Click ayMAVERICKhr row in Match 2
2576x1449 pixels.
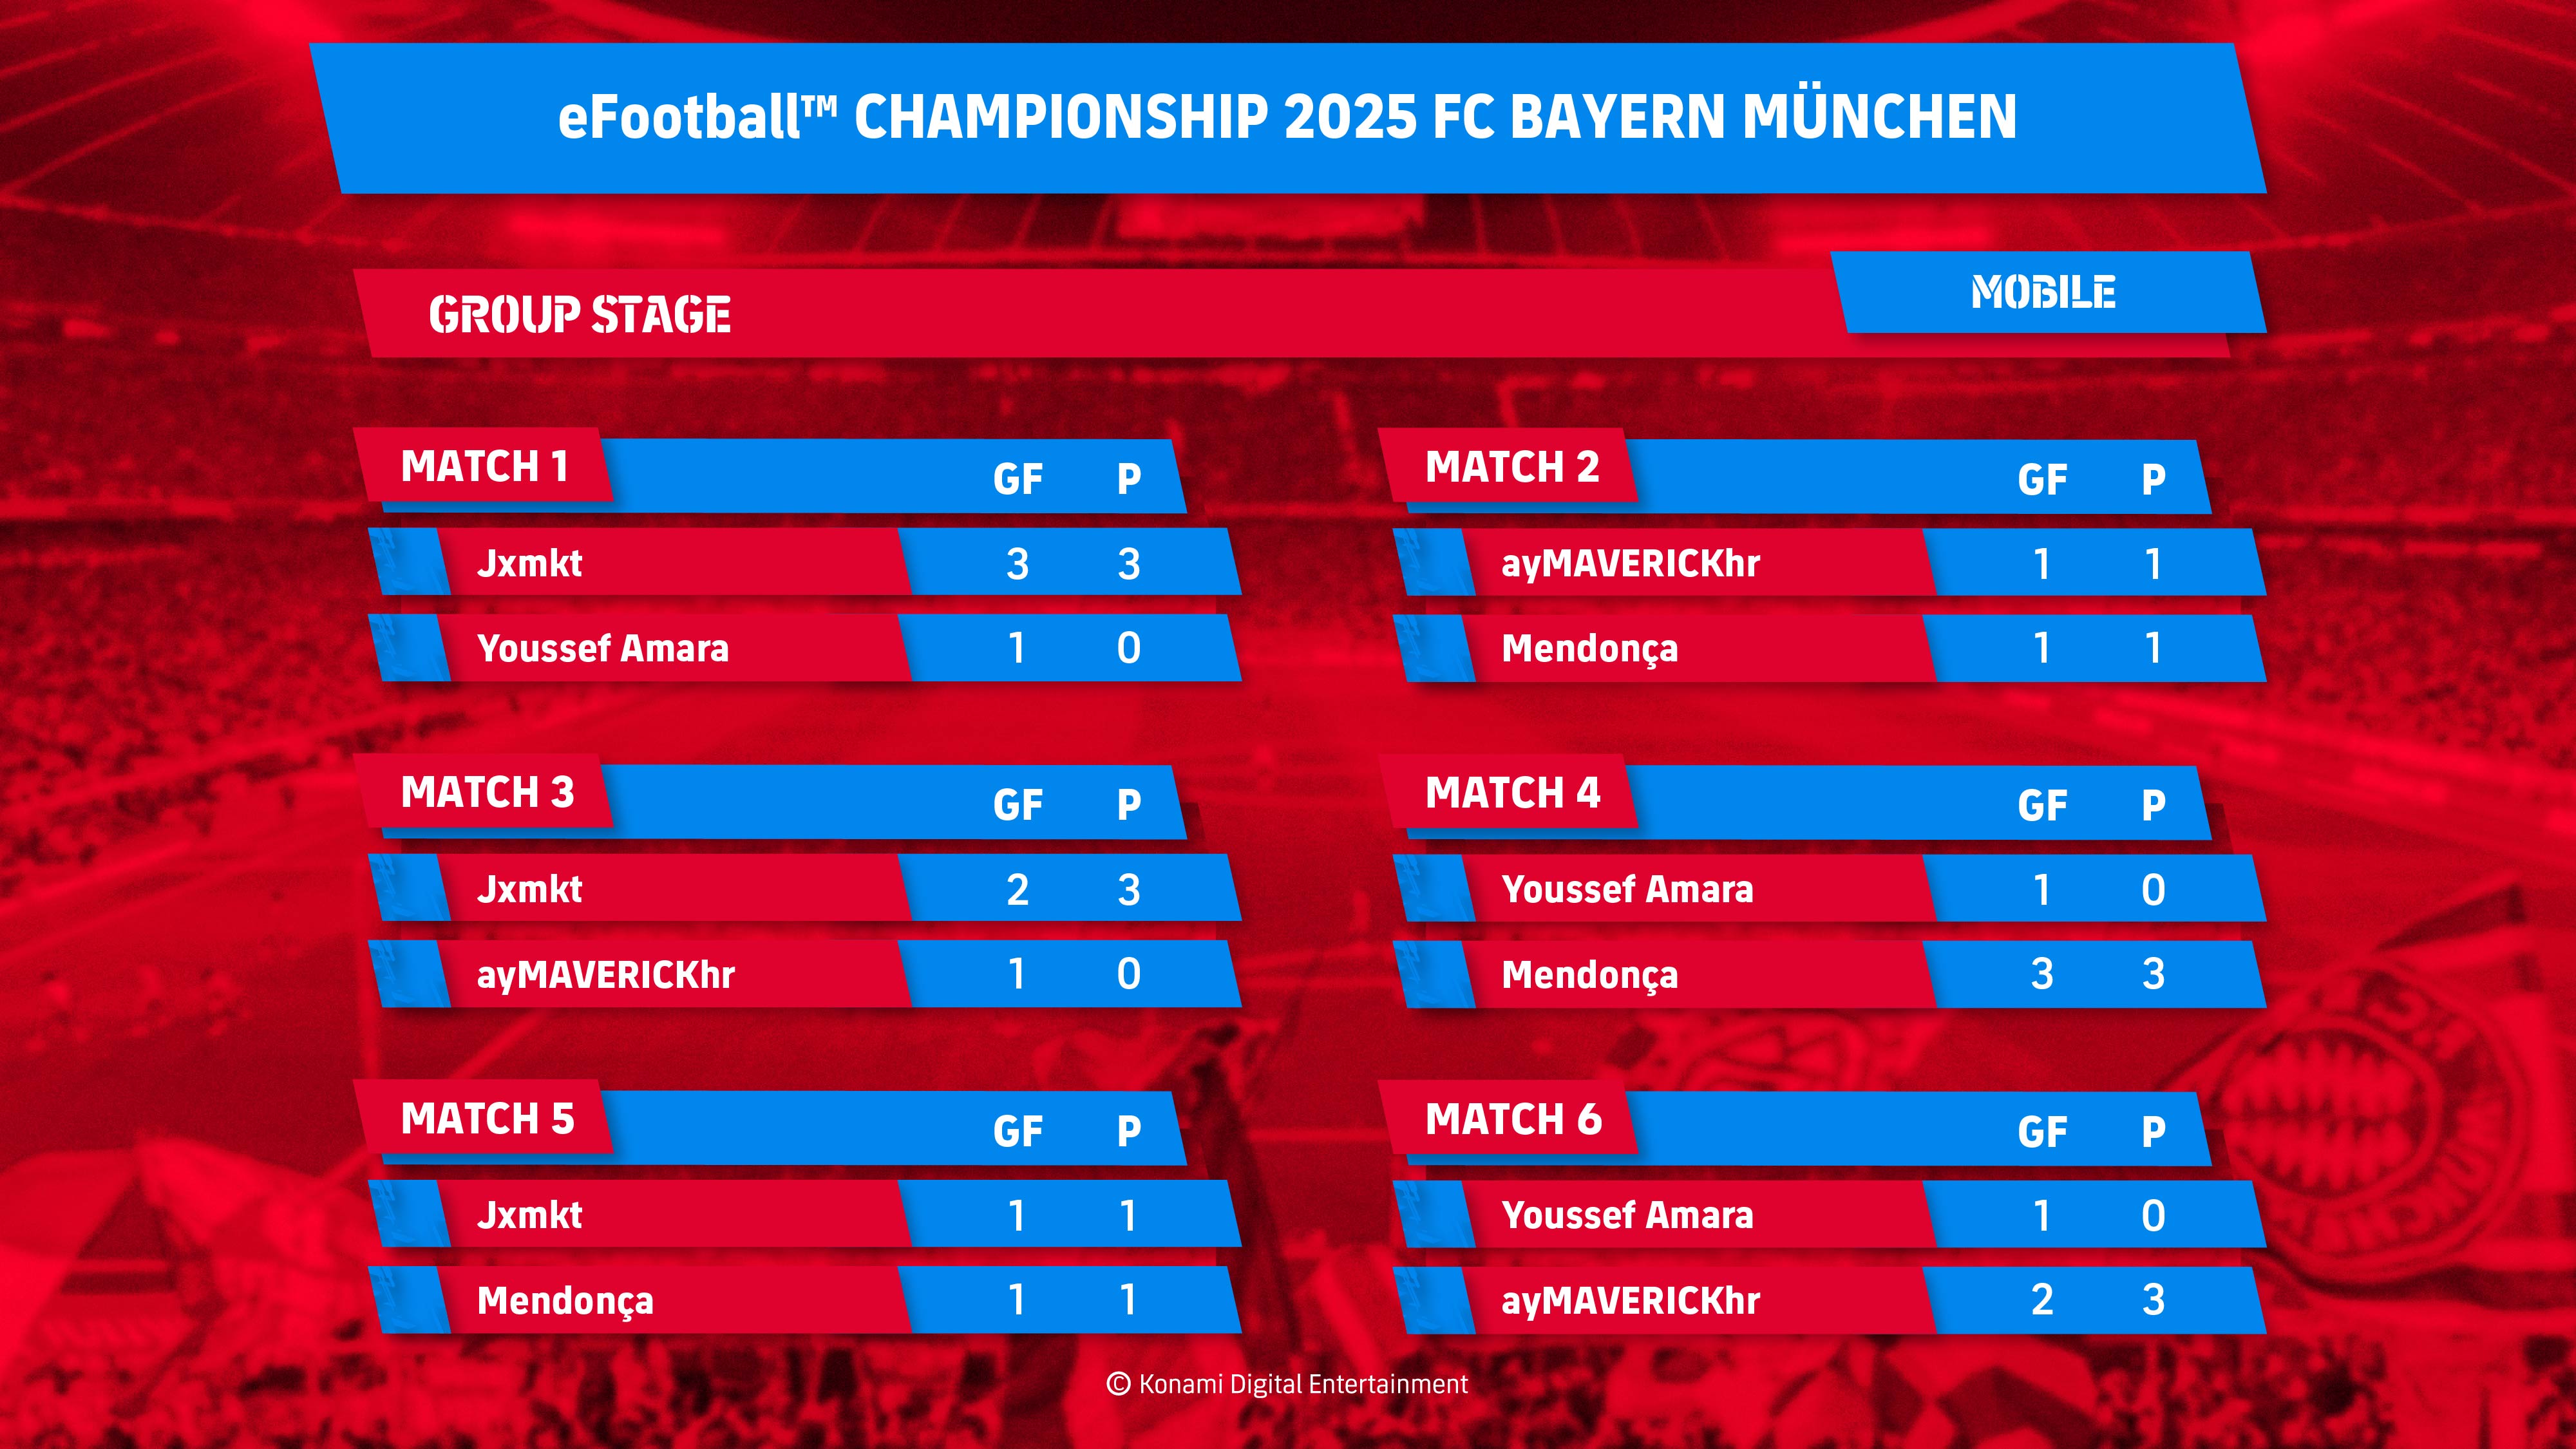click(1830, 562)
